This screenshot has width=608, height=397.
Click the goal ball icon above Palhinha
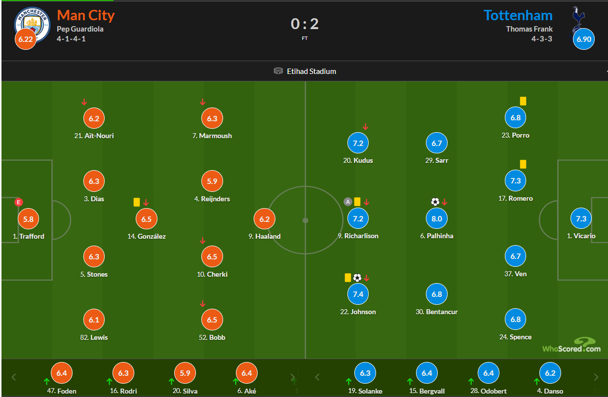435,202
